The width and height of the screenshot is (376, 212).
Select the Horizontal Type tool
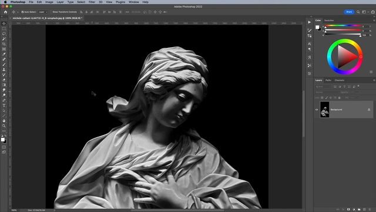tap(4, 105)
